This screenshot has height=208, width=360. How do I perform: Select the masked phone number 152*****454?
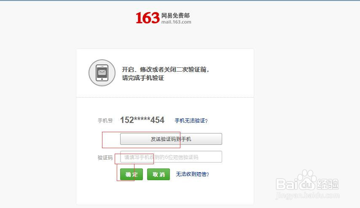tap(142, 120)
